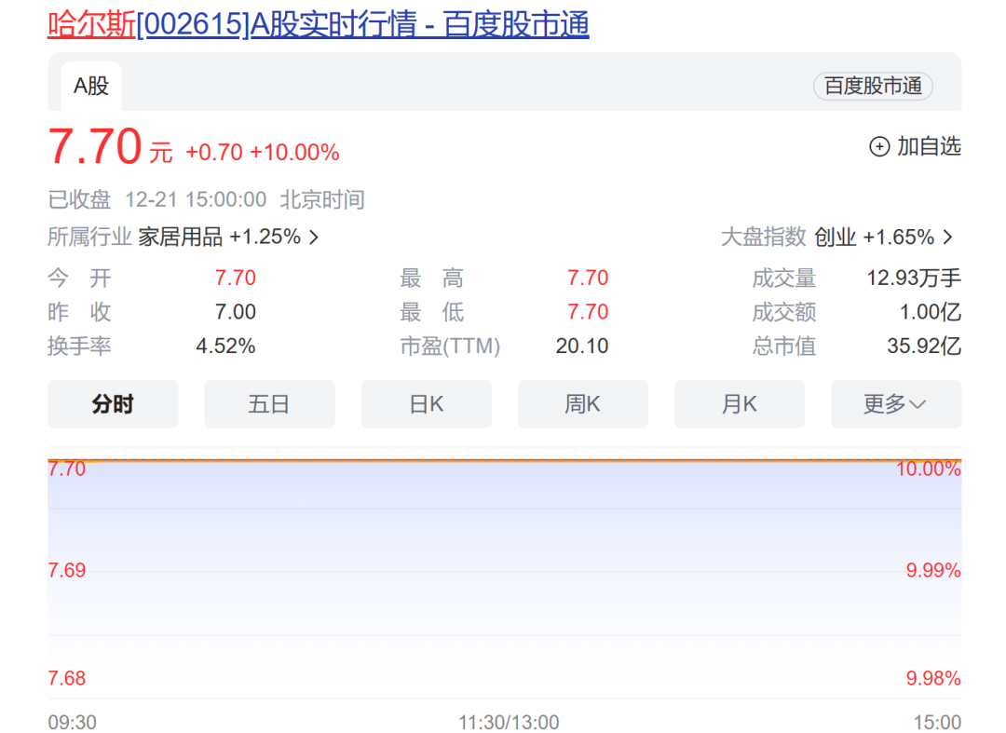Expand the 创业 index chevron
The height and width of the screenshot is (733, 1006).
point(947,238)
